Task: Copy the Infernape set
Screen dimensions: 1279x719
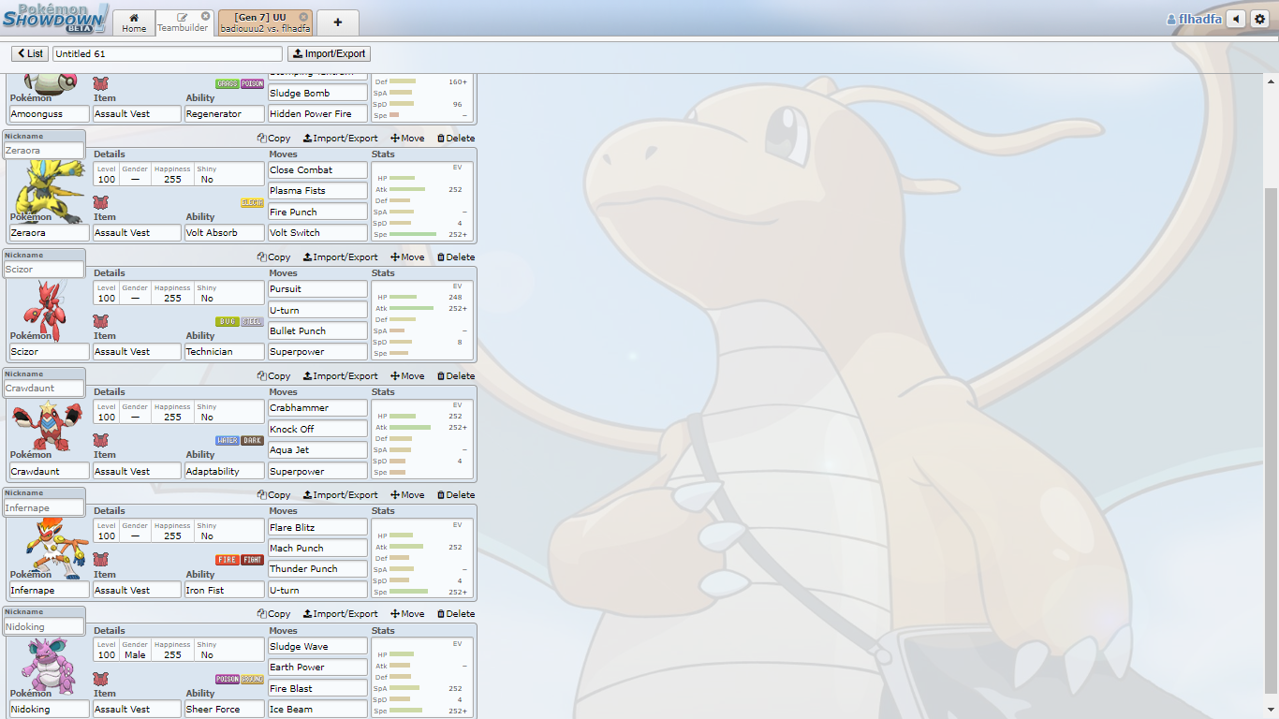Action: [273, 495]
